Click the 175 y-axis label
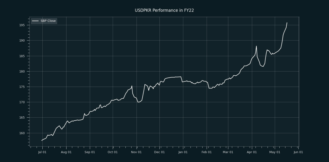Screen dimensions: 329x162 click(x=22, y=87)
